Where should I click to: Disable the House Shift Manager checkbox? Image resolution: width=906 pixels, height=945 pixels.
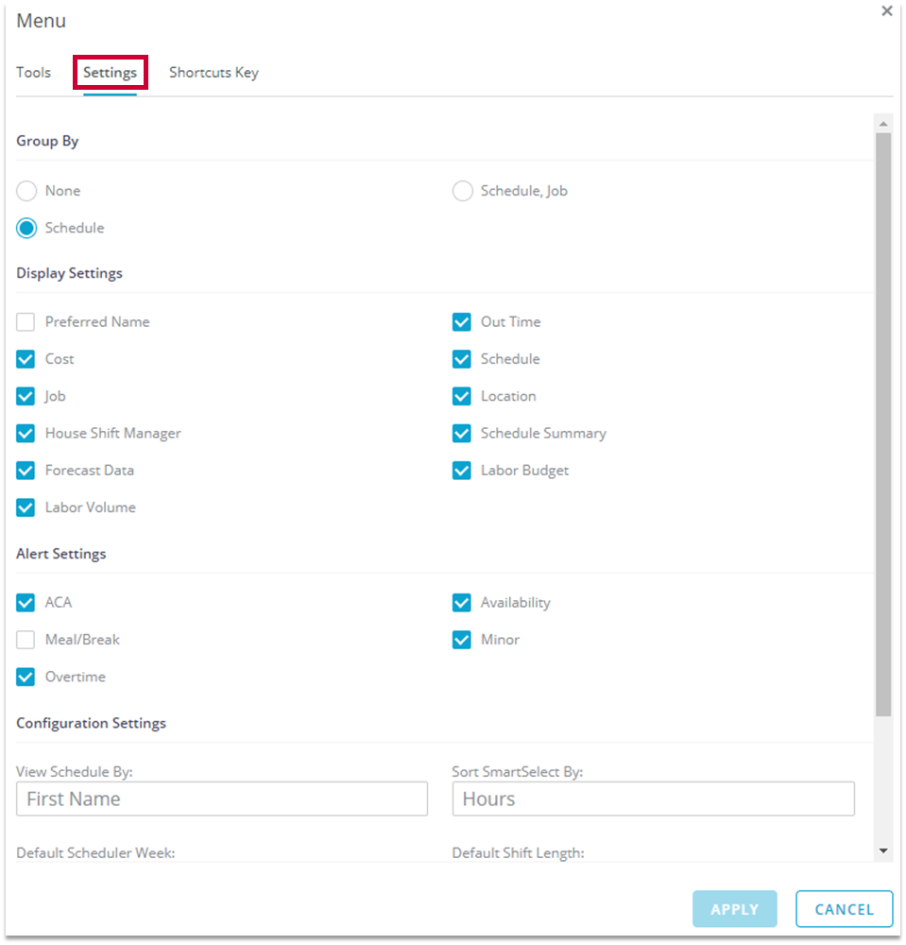pos(26,434)
